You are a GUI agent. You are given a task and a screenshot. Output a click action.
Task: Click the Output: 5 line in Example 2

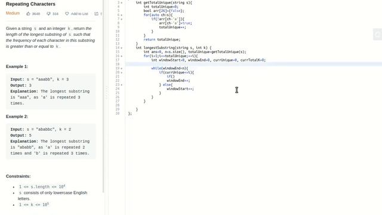[21, 136]
